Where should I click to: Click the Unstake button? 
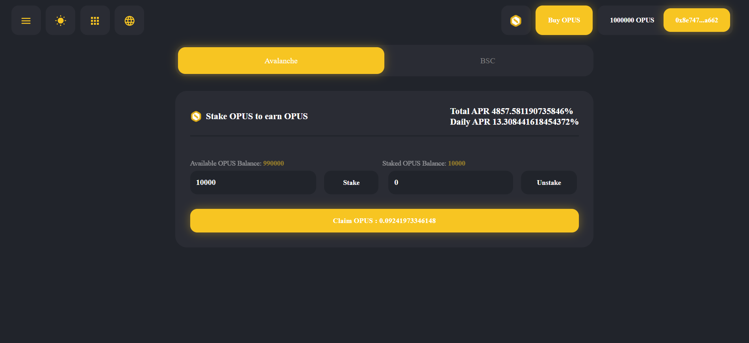tap(549, 183)
